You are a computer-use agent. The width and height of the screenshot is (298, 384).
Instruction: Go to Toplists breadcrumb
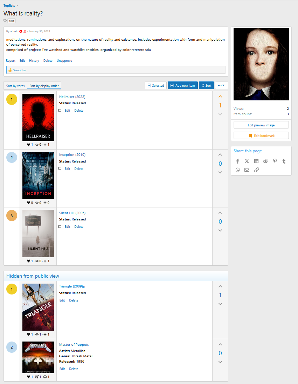coord(9,5)
